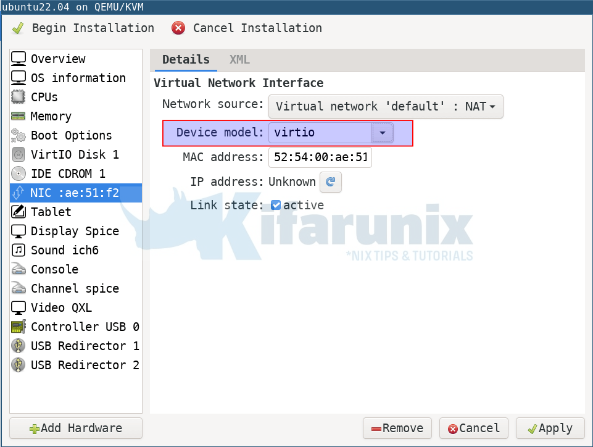This screenshot has width=593, height=447.
Task: Click the Overview monitor icon
Action: click(19, 59)
